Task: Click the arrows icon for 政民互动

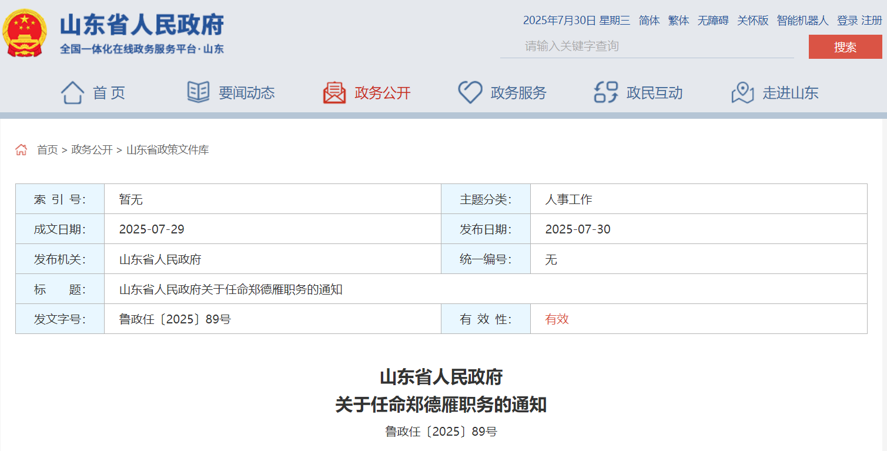Action: click(x=606, y=93)
